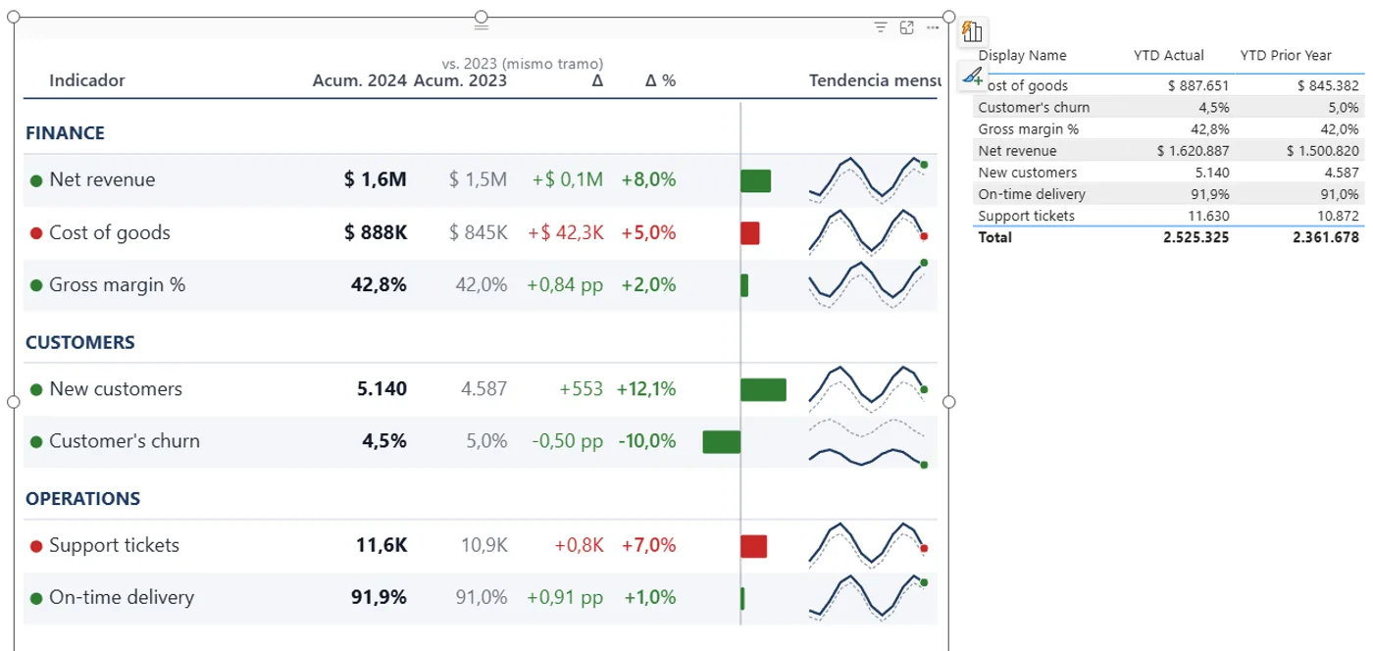Select the Total row in the right table
The width and height of the screenshot is (1373, 651).
click(x=1169, y=237)
